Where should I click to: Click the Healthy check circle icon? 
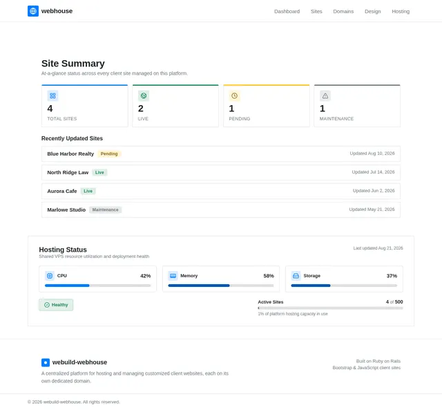click(x=47, y=305)
